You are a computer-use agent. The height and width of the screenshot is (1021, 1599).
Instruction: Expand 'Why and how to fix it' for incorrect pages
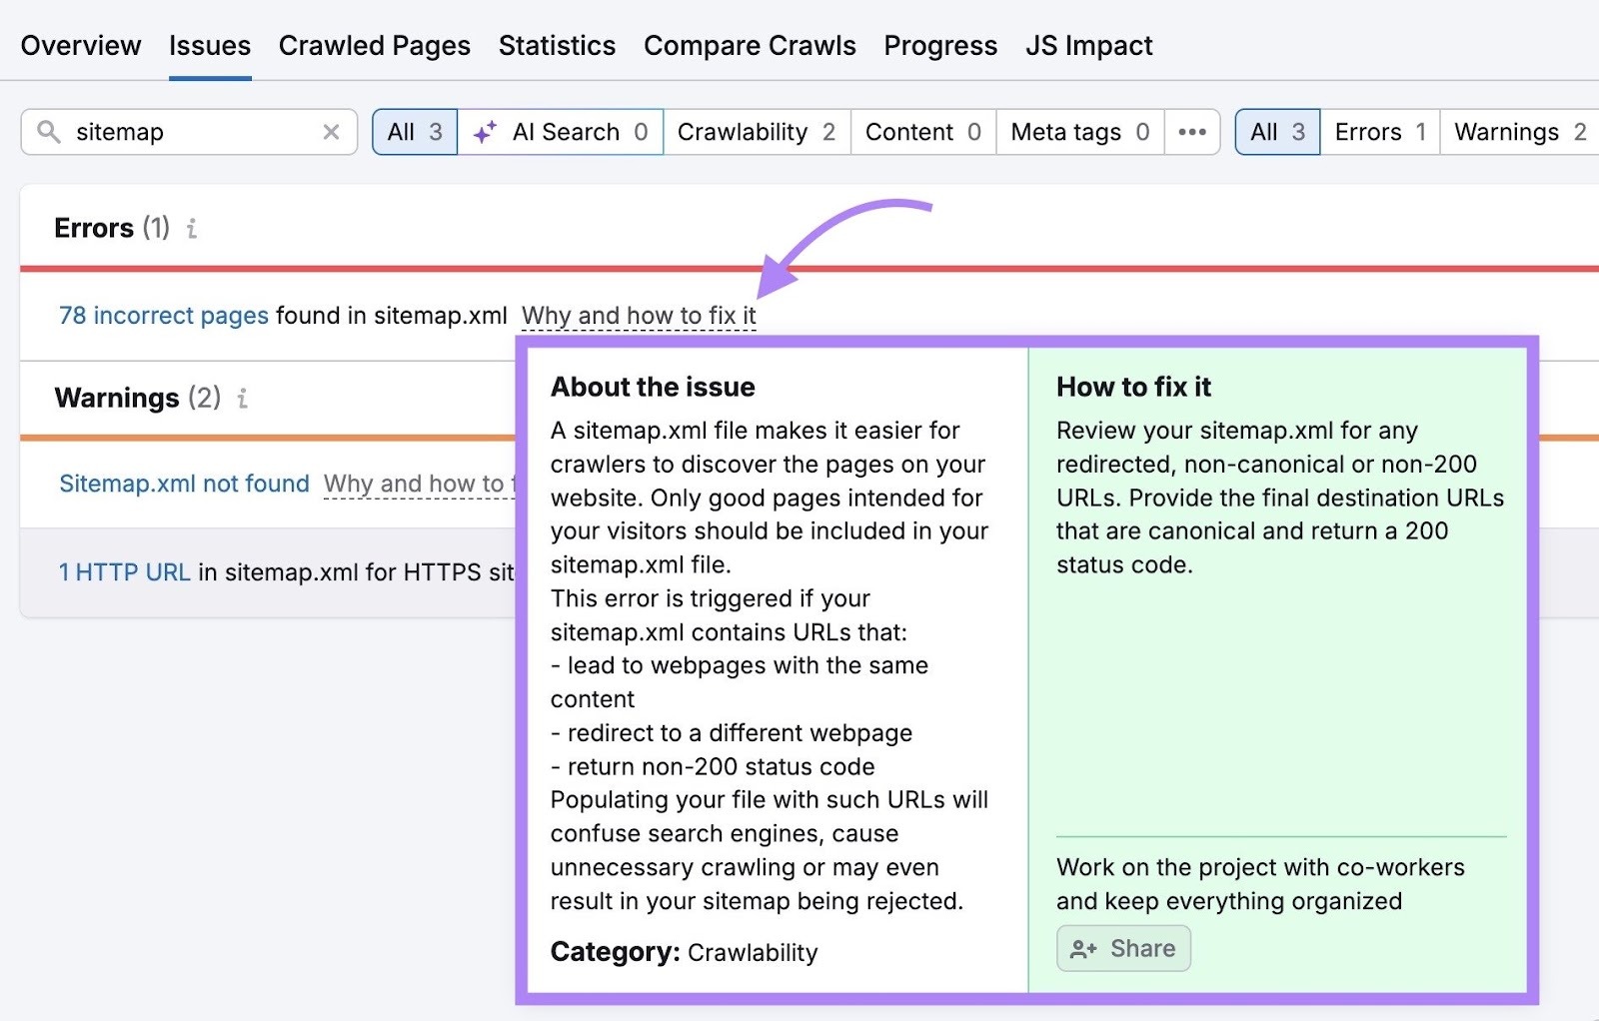point(639,315)
